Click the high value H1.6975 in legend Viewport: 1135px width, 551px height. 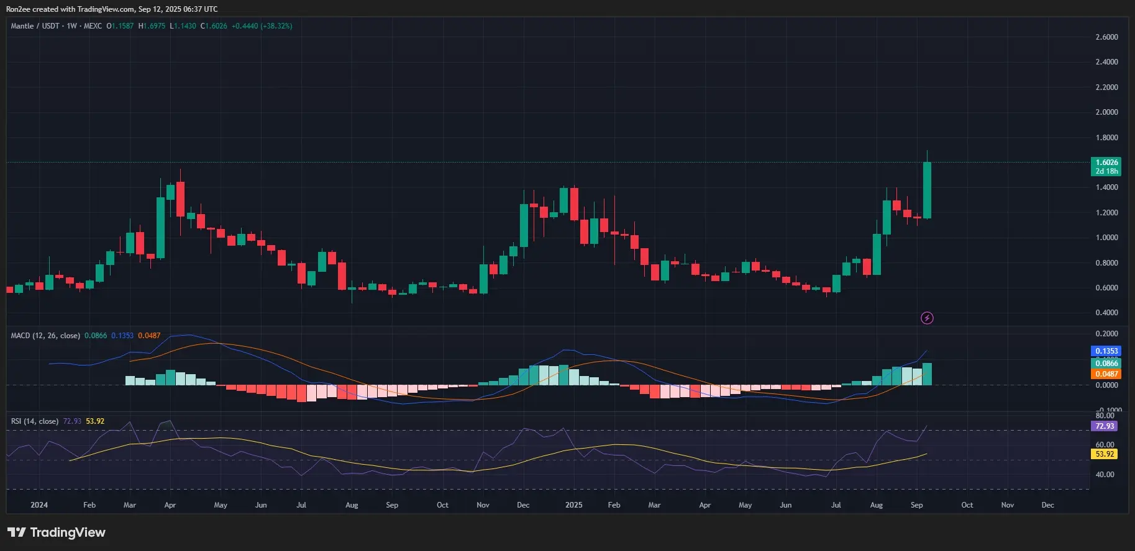(x=152, y=26)
